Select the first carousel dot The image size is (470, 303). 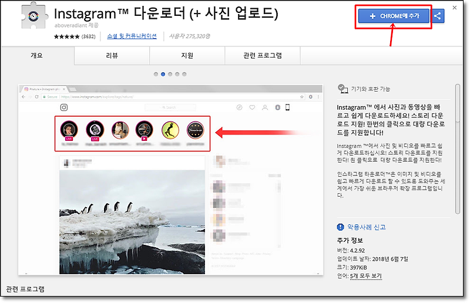tap(156, 74)
